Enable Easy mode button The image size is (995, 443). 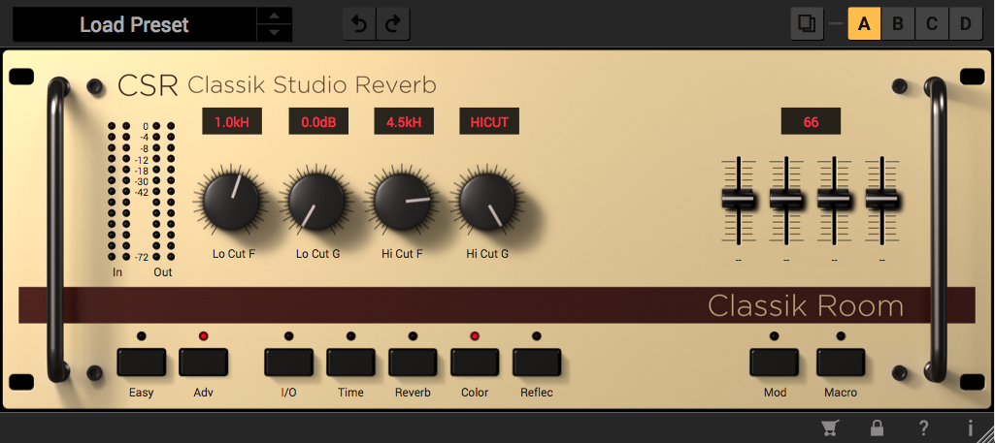coord(141,362)
